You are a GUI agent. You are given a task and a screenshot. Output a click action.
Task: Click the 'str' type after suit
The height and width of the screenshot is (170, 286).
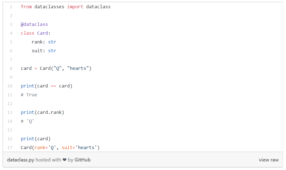(52, 51)
